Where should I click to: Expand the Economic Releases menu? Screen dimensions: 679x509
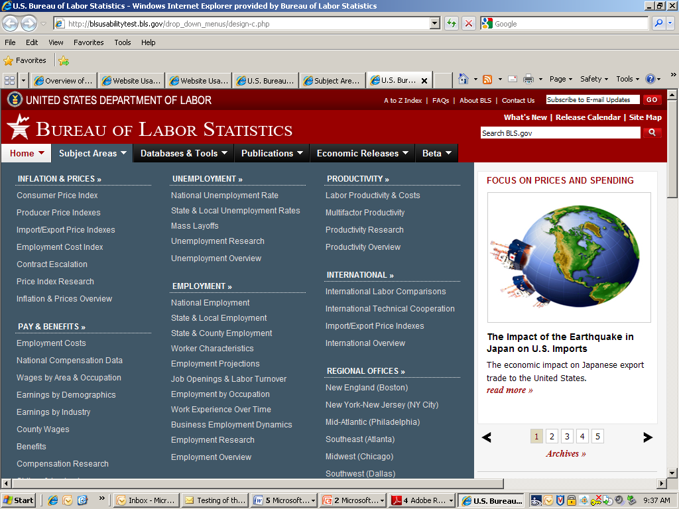point(362,153)
